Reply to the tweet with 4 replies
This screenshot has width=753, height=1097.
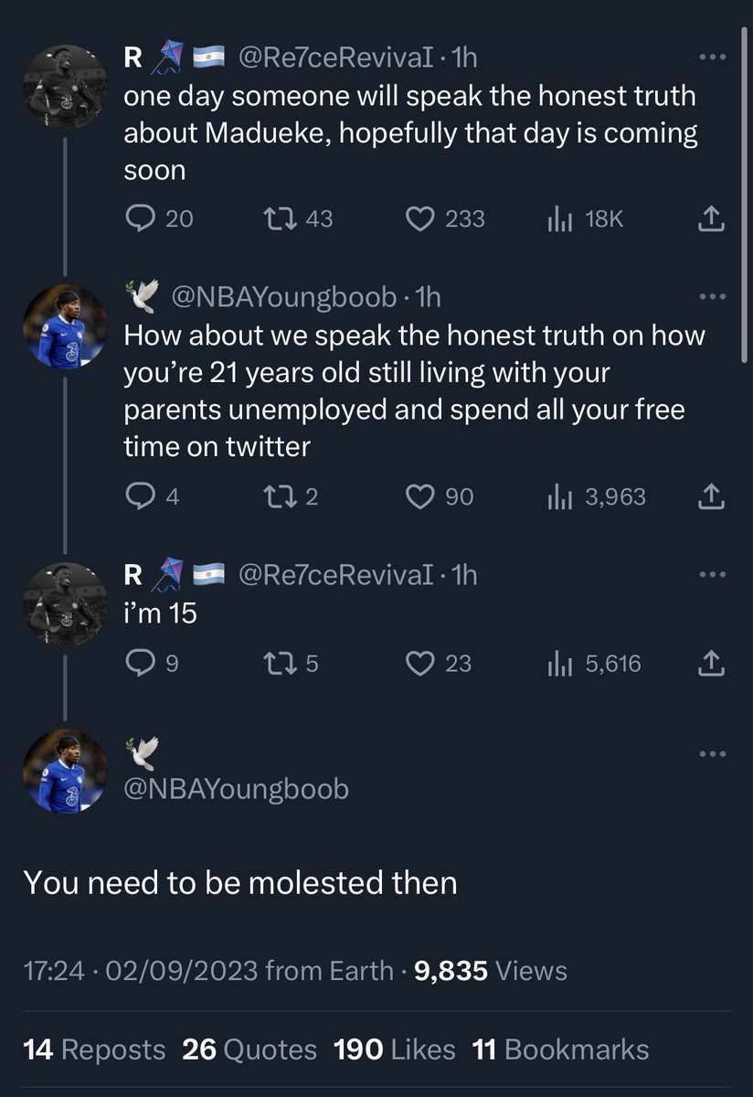(x=152, y=496)
